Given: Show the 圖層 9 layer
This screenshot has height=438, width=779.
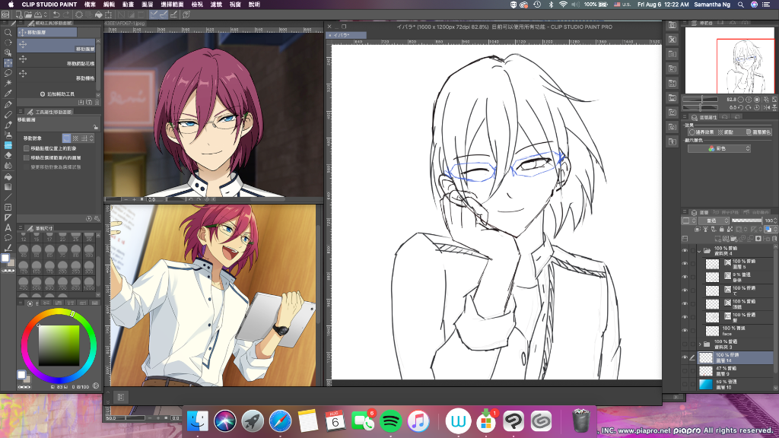Looking at the screenshot, I should (x=685, y=370).
